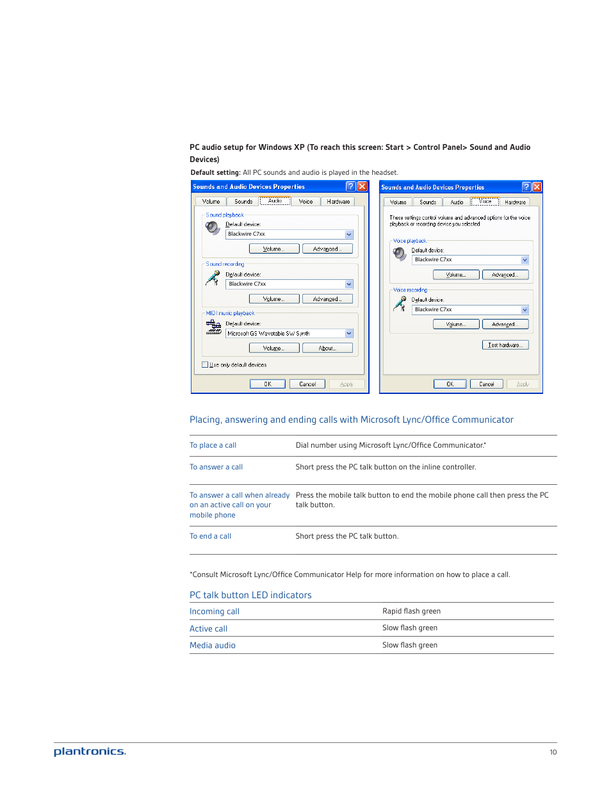Click OK in the right dialog

[x=450, y=384]
